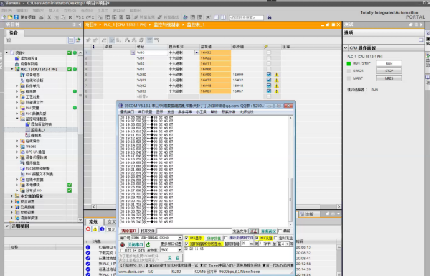Collapse the CPU 操作面板 section

(x=346, y=48)
